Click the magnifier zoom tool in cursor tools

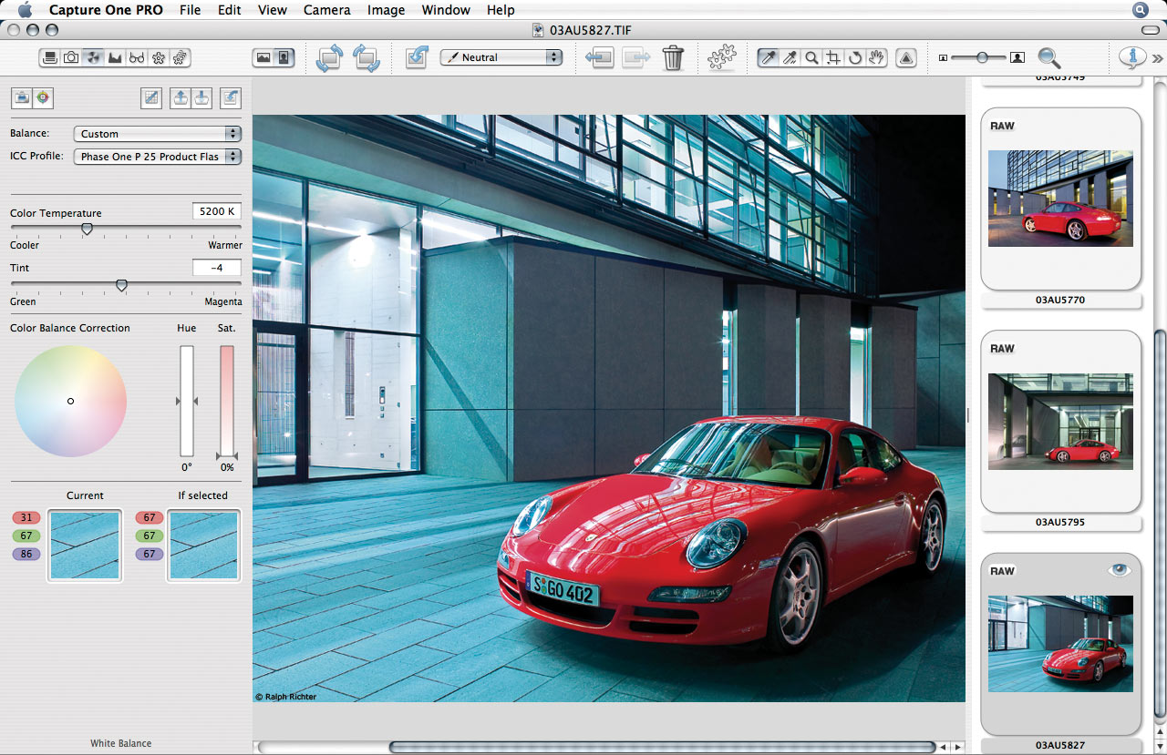811,57
